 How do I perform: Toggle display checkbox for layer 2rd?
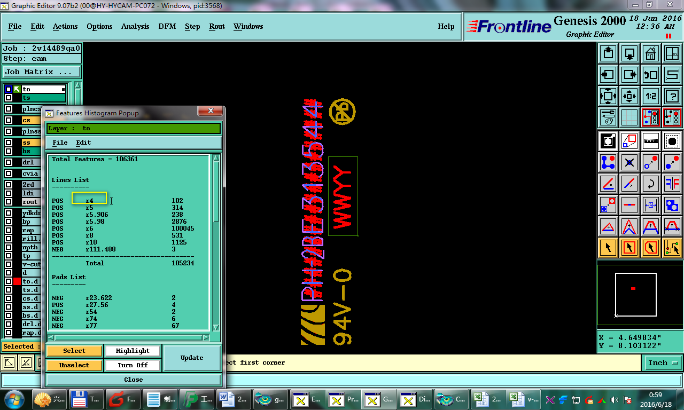pyautogui.click(x=8, y=185)
